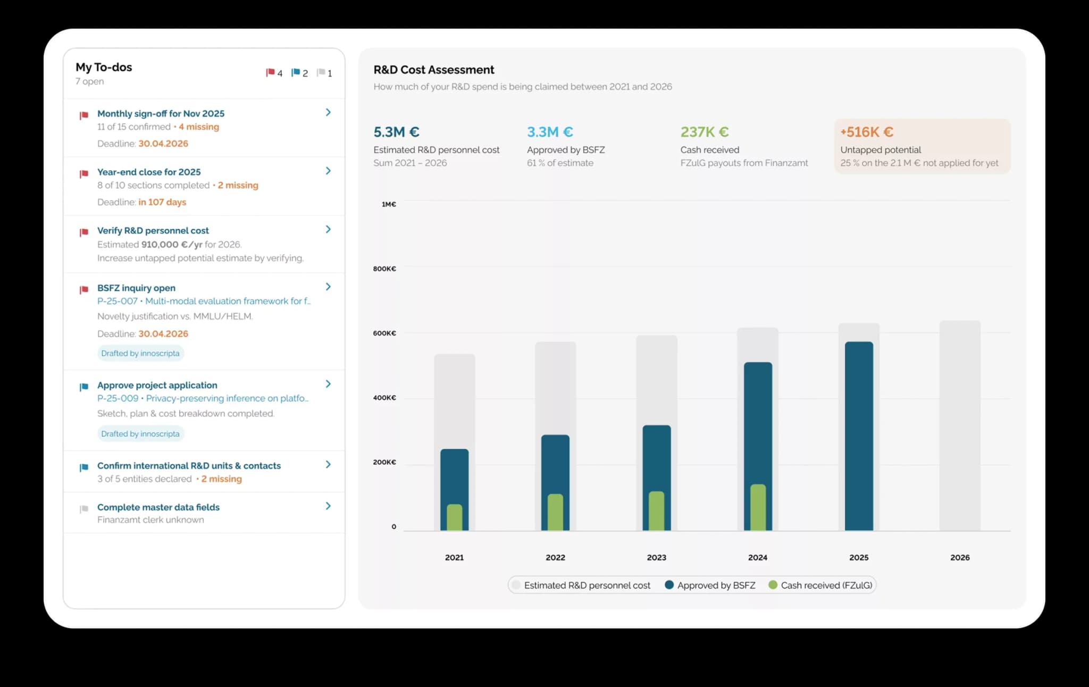This screenshot has width=1089, height=687.
Task: Select the 237K € Cash received card
Action: [744, 146]
